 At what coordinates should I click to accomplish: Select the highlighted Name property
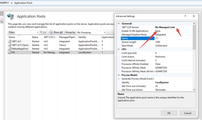coord(138,38)
